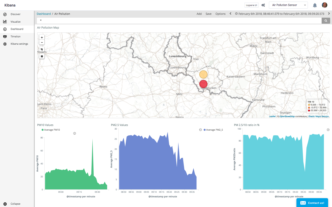The width and height of the screenshot is (332, 207).
Task: Open the Air Pollution Sensor dropdown
Action: pyautogui.click(x=288, y=5)
